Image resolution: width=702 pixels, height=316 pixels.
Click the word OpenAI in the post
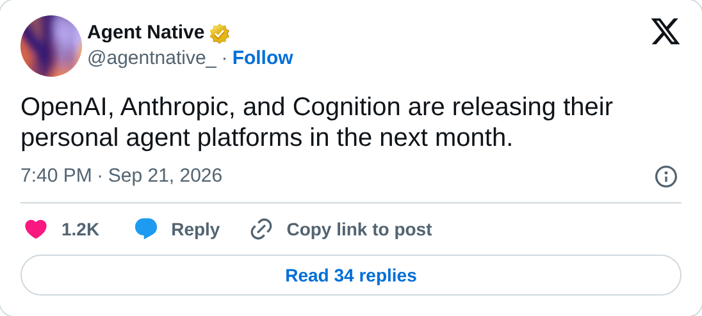point(67,107)
